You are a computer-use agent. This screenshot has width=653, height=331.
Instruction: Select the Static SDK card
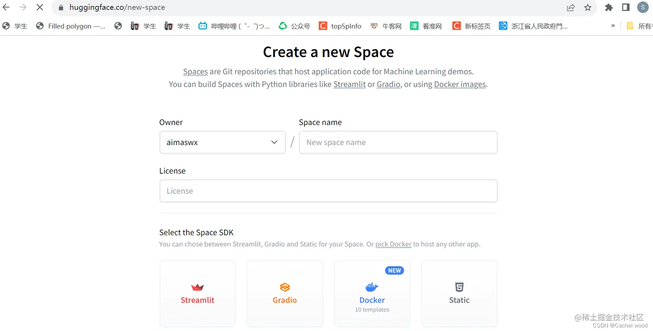tap(459, 293)
